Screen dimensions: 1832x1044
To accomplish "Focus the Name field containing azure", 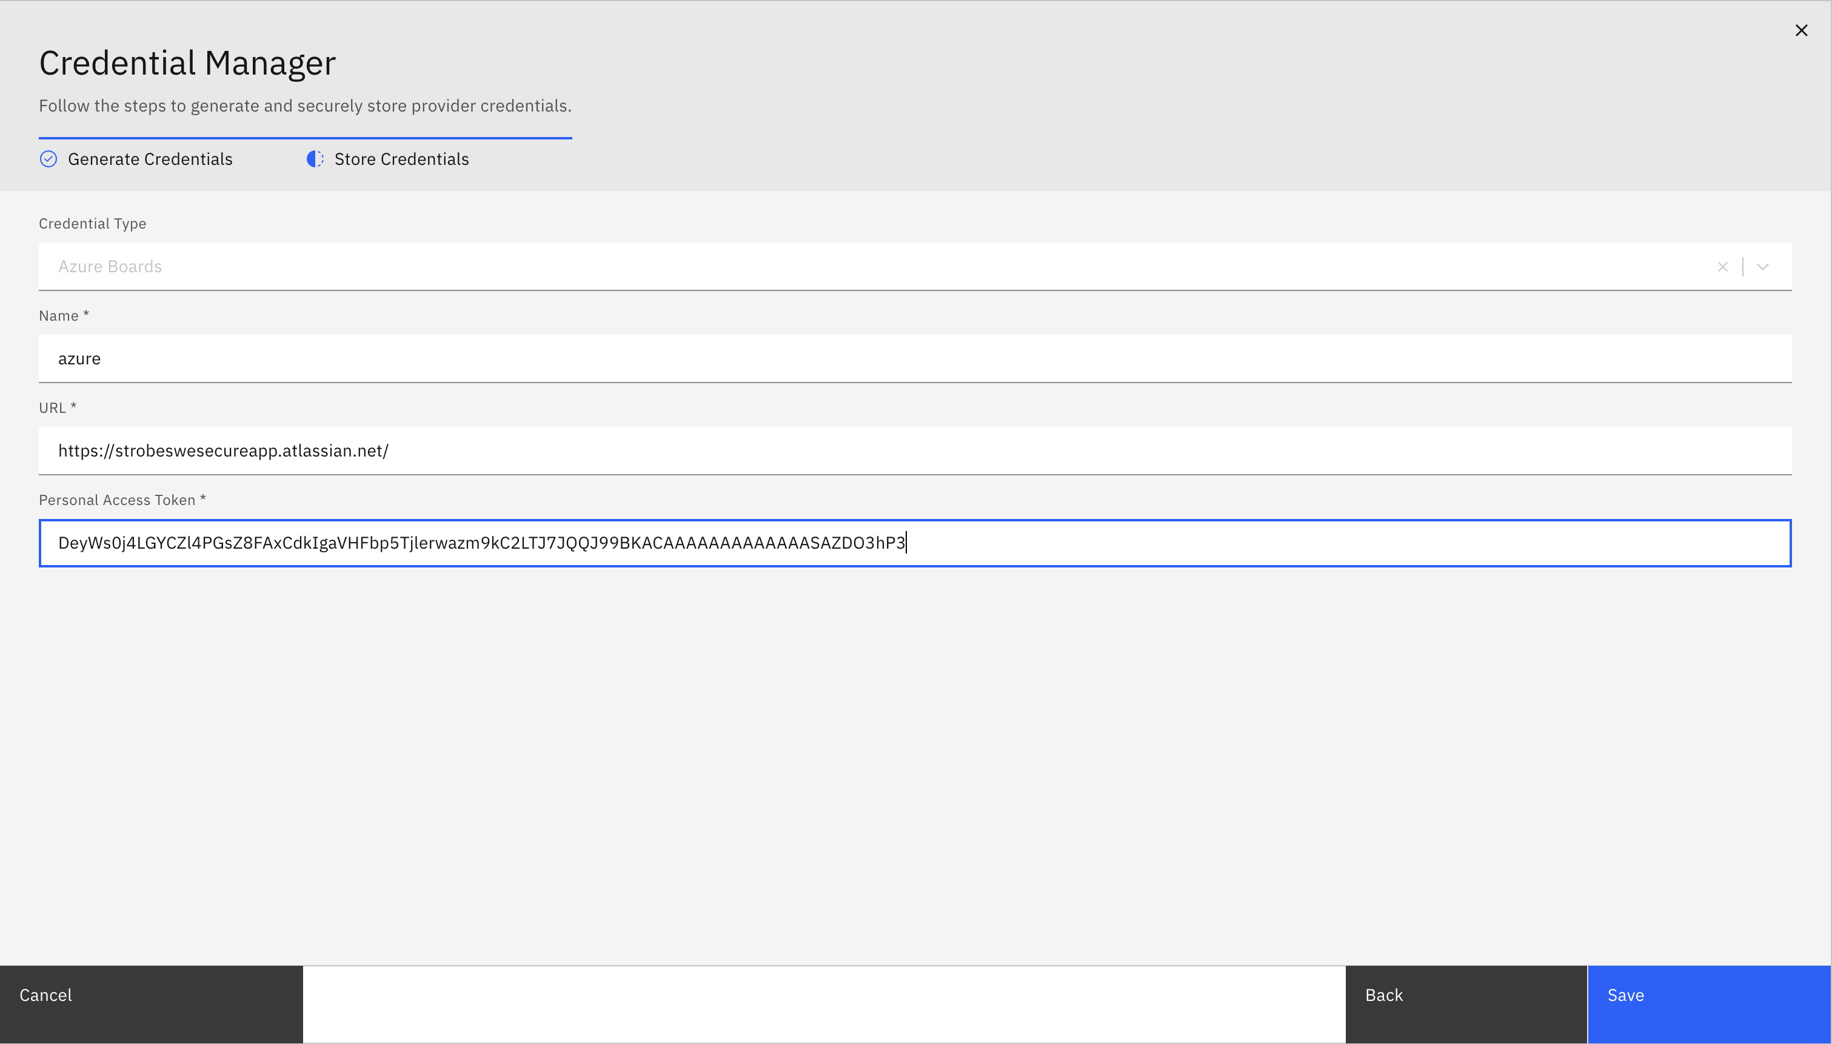I will (x=915, y=358).
